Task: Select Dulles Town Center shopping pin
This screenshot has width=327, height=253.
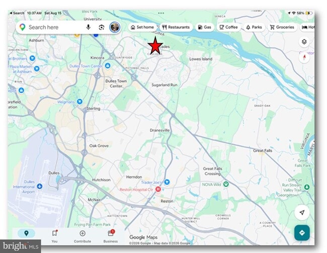Action: click(x=108, y=66)
